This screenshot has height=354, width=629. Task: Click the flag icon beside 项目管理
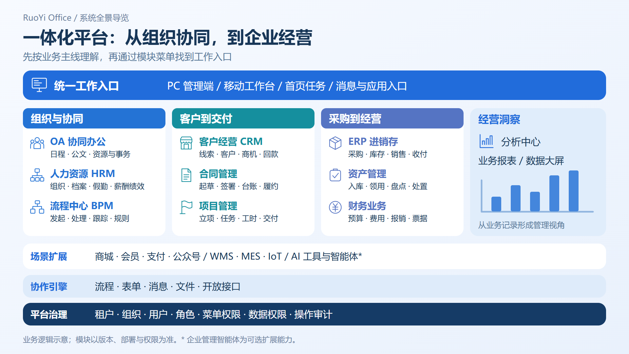(186, 207)
